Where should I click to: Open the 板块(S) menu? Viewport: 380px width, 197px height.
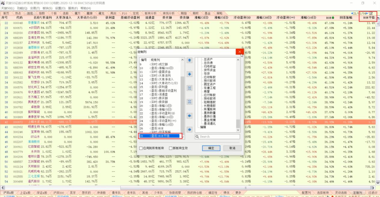pyautogui.click(x=47, y=8)
